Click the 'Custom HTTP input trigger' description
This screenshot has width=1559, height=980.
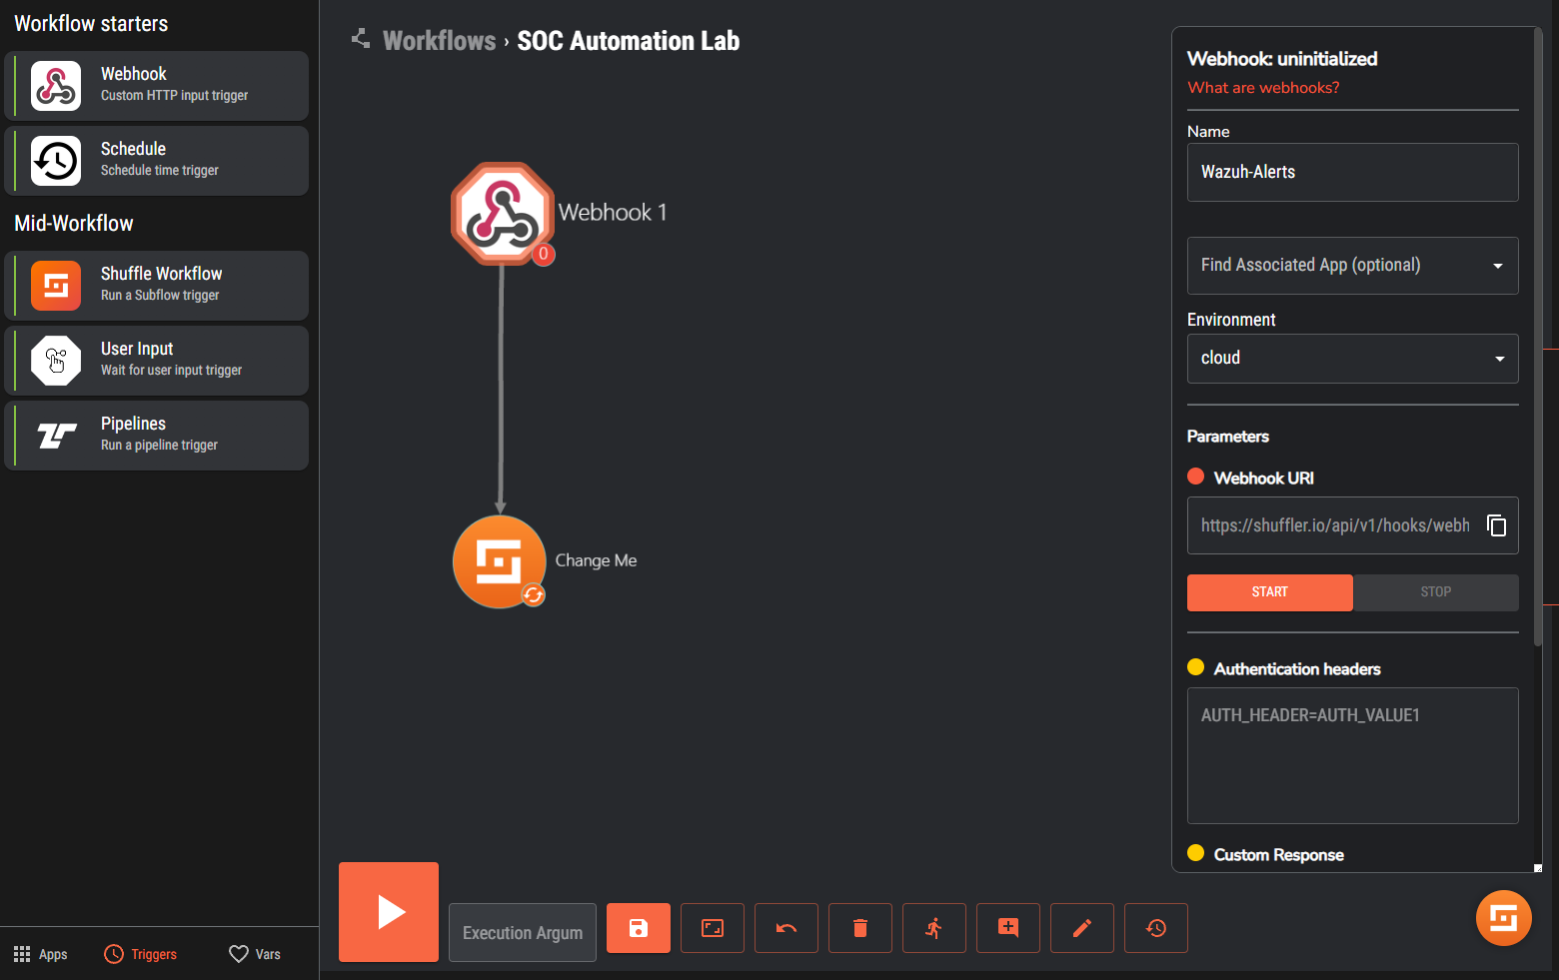click(x=174, y=96)
